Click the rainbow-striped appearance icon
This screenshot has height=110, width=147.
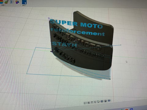tap(2, 2)
